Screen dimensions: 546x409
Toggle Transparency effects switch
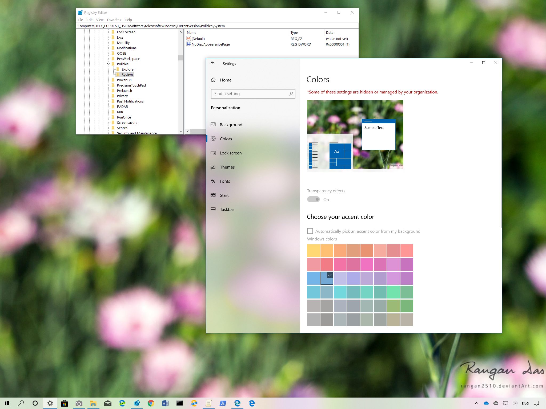[x=314, y=199]
